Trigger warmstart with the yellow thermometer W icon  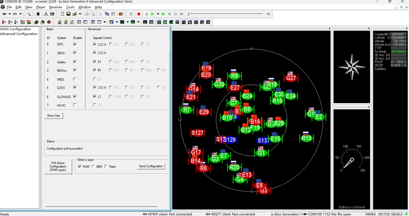click(10, 22)
